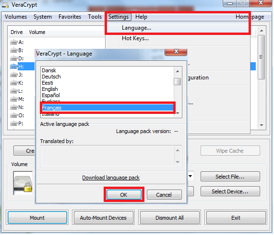Choose Hot Keys... menu entry
The image size is (274, 235).
(x=135, y=38)
